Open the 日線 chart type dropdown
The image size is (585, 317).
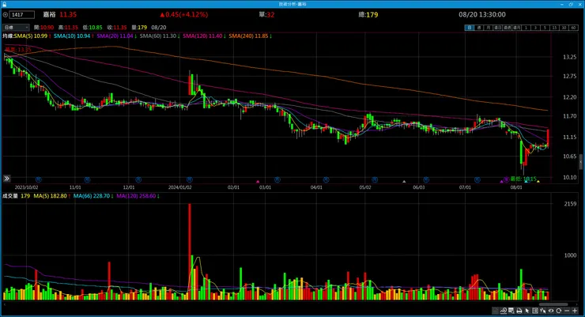(16, 28)
